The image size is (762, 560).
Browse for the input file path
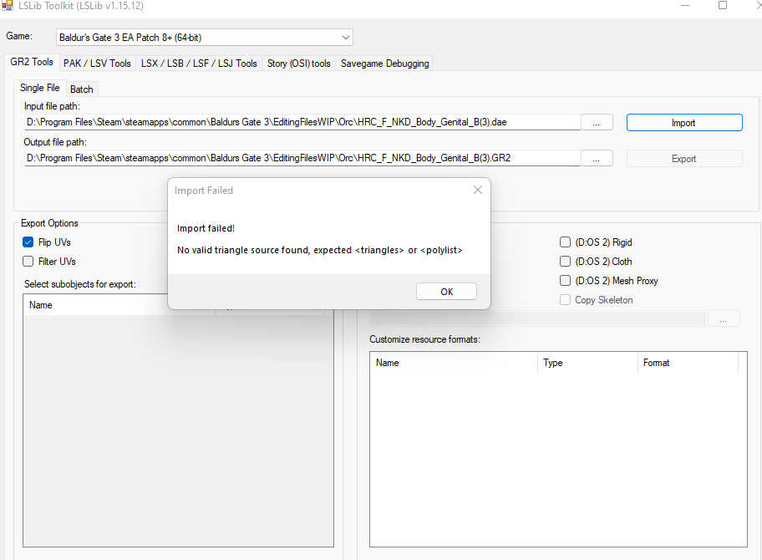597,123
